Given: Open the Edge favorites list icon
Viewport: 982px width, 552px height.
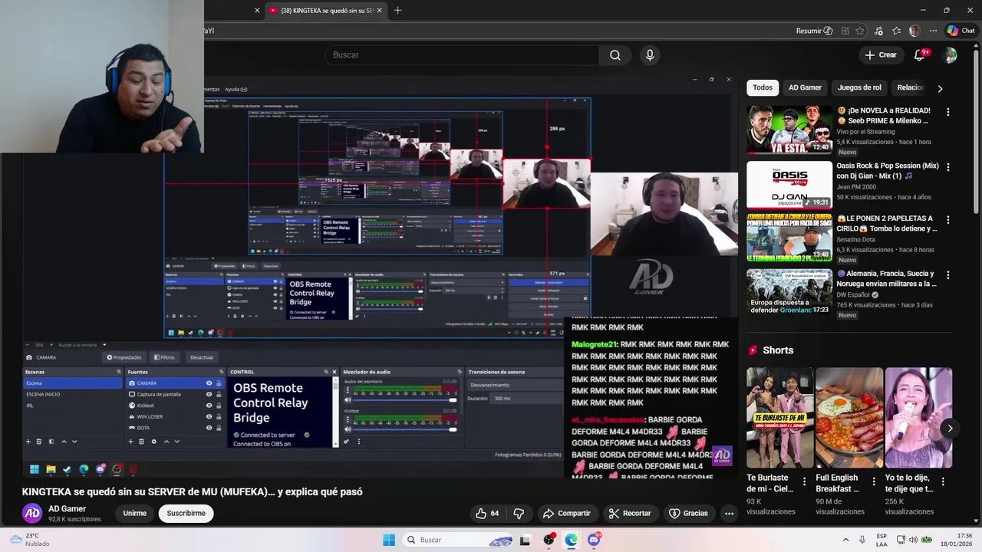Looking at the screenshot, I should [x=896, y=31].
